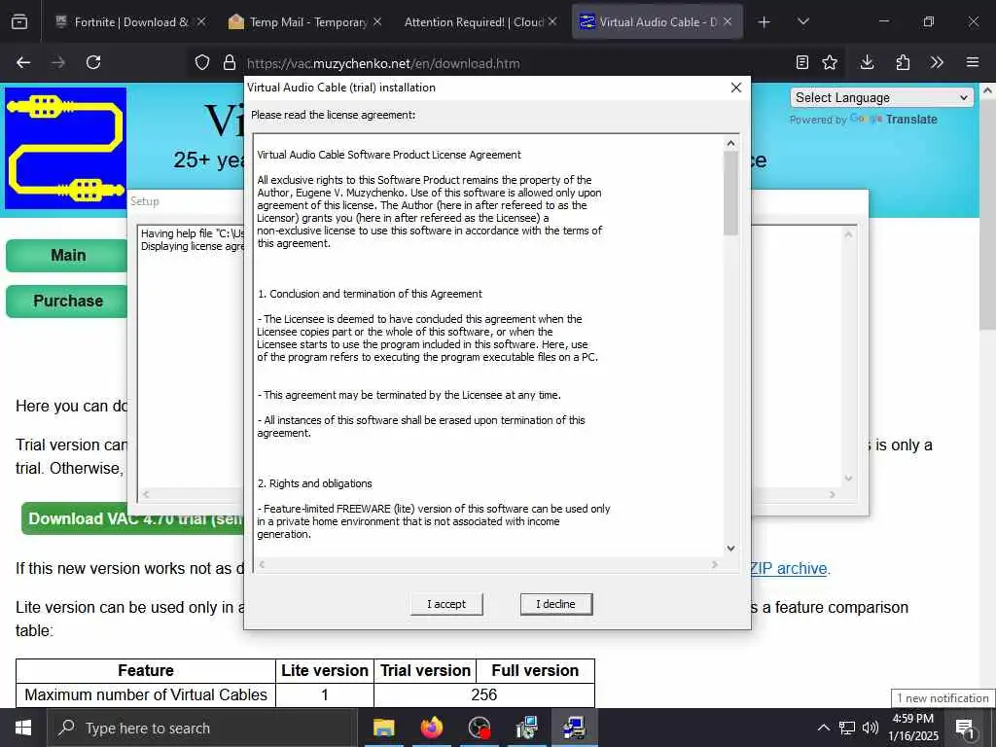996x747 pixels.
Task: Open the Windows Start menu
Action: (23, 728)
